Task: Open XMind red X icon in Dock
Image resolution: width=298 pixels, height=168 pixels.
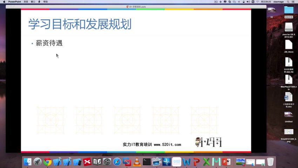Action: coord(87,162)
